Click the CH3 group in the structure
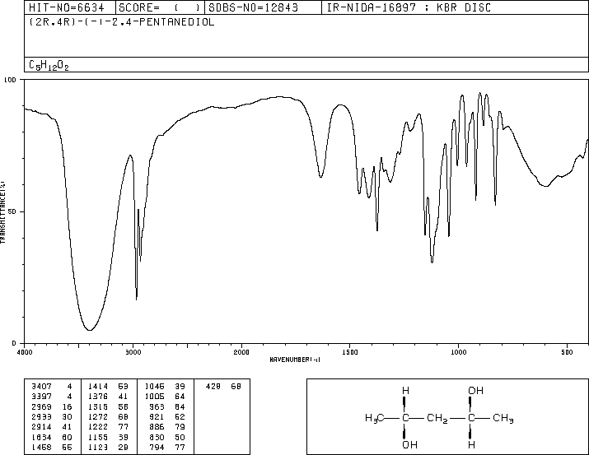This screenshot has width=589, height=455. click(503, 418)
